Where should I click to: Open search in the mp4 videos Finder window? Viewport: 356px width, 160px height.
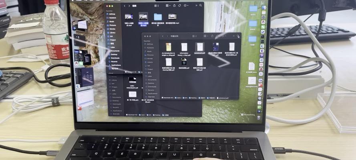pos(201,5)
